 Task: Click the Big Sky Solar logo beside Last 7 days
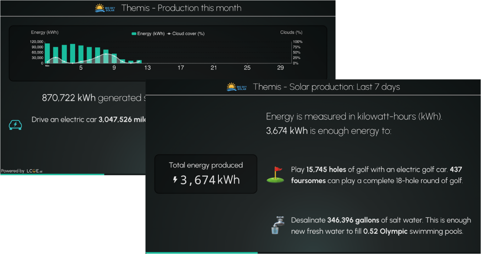click(233, 87)
